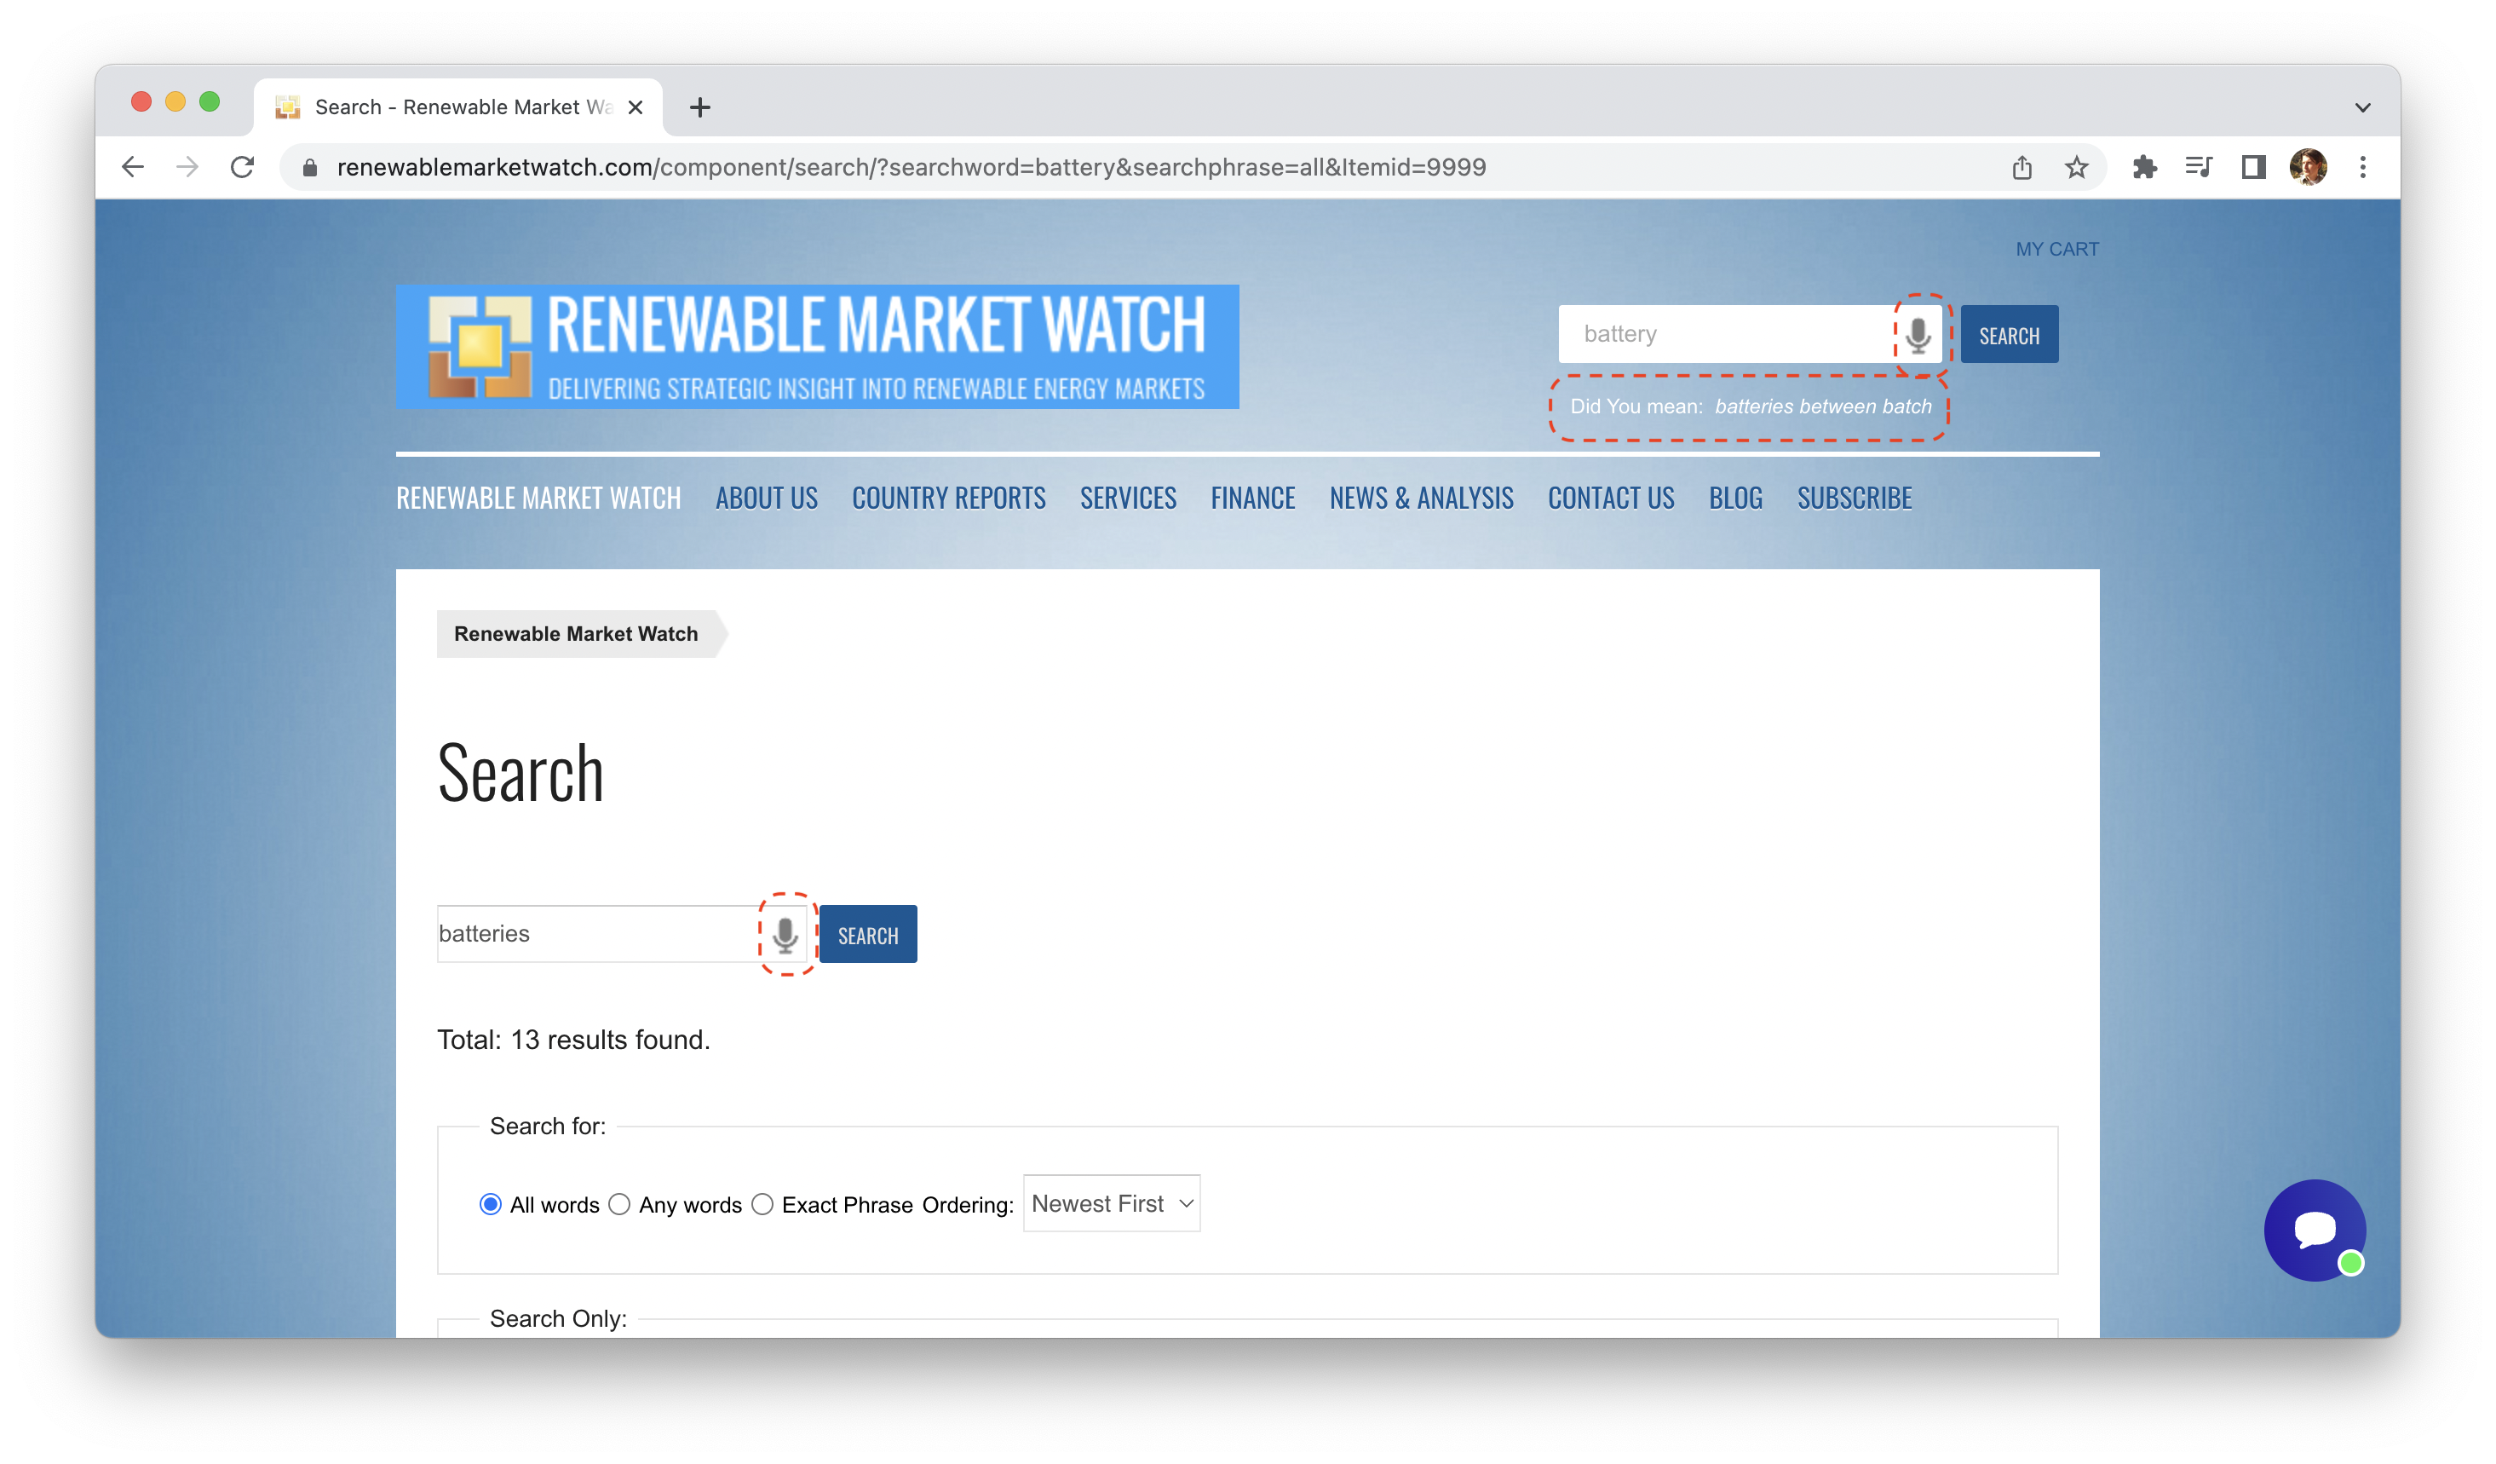2496x1464 pixels.
Task: Select the Exact Phrase radio button
Action: [762, 1204]
